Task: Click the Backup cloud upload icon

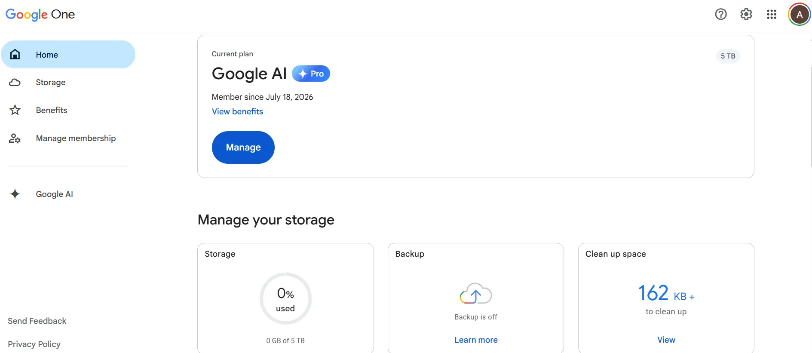Action: tap(476, 293)
